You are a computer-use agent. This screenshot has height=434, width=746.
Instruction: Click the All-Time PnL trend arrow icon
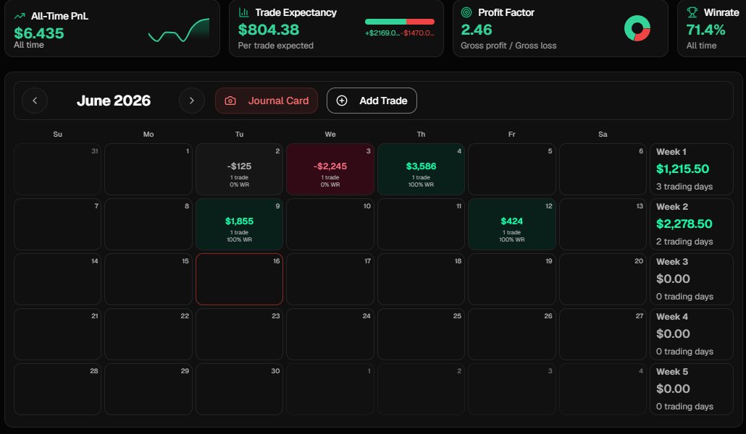pyautogui.click(x=20, y=16)
